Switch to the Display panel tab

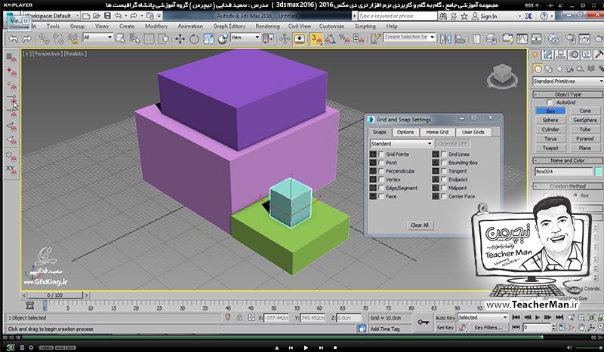point(587,54)
